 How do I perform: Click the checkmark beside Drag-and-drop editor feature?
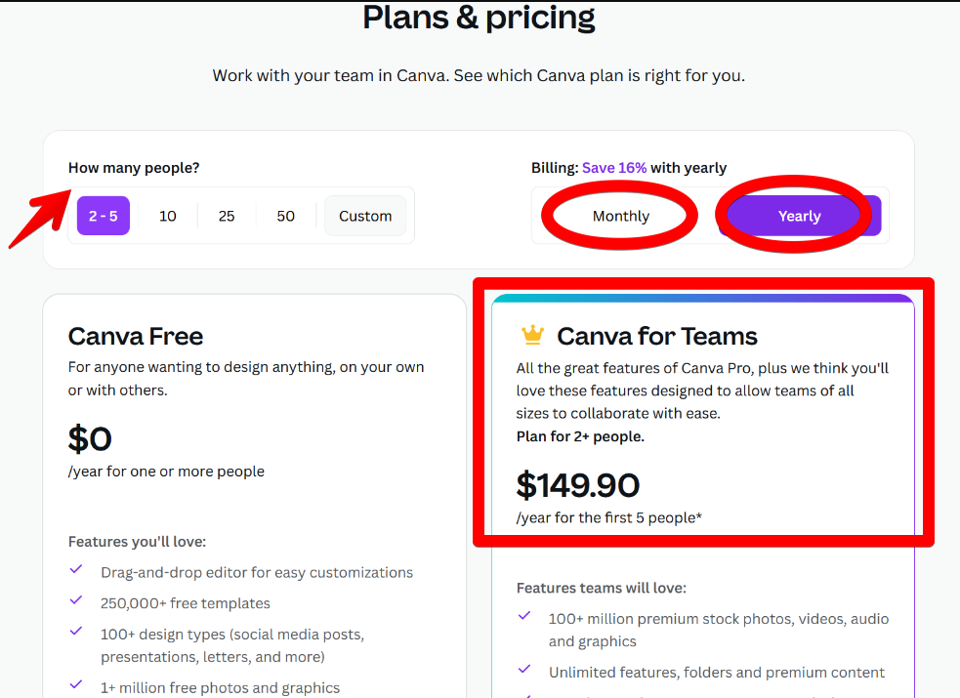76,570
